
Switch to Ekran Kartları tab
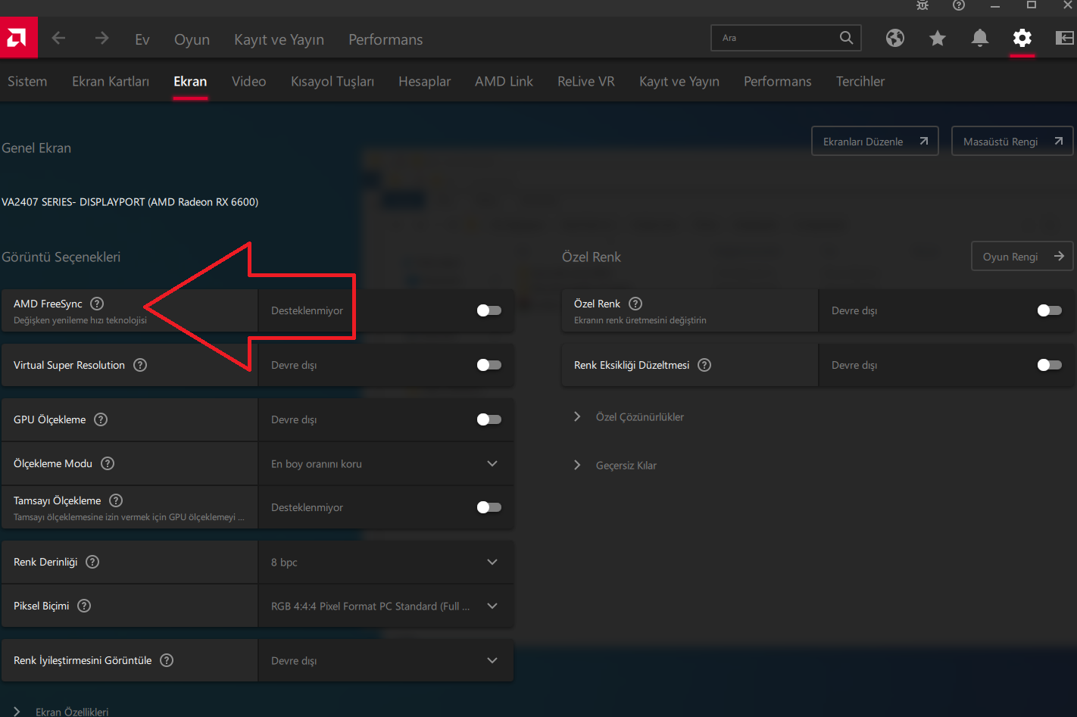point(111,81)
